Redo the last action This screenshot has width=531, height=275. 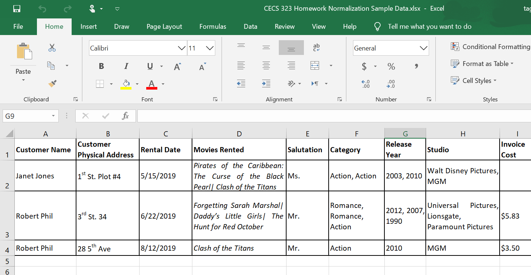pyautogui.click(x=68, y=8)
